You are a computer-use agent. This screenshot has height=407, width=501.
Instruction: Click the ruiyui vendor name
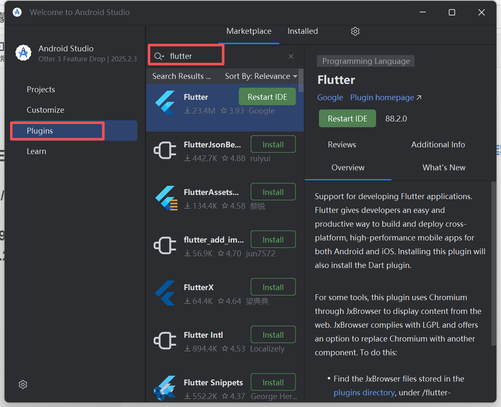260,158
